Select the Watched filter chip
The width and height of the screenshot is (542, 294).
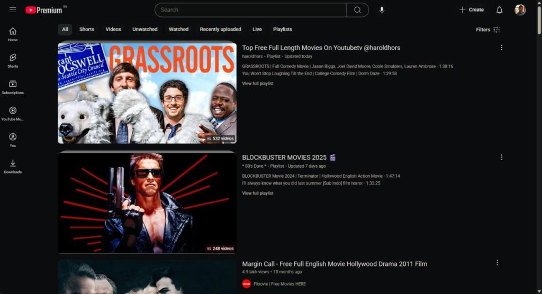179,30
